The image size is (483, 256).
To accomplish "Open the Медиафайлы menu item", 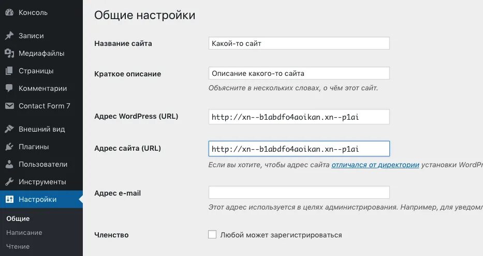I will (41, 53).
